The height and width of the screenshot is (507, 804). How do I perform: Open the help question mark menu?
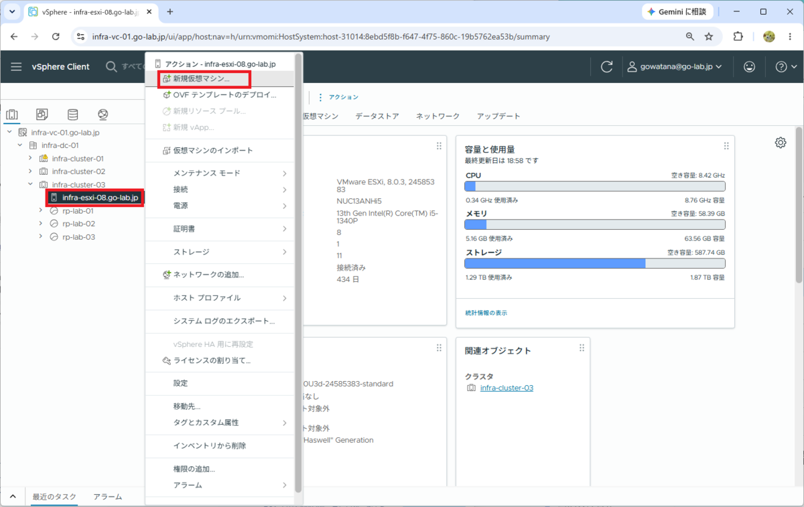tap(786, 66)
